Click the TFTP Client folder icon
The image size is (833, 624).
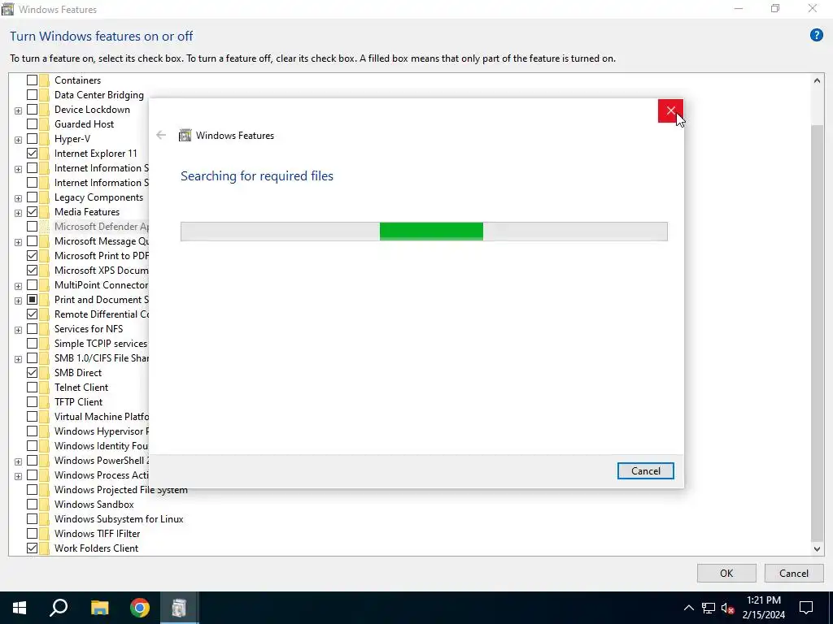tap(44, 402)
